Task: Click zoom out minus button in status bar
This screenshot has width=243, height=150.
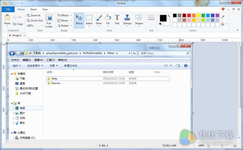Action: pyautogui.click(x=209, y=146)
